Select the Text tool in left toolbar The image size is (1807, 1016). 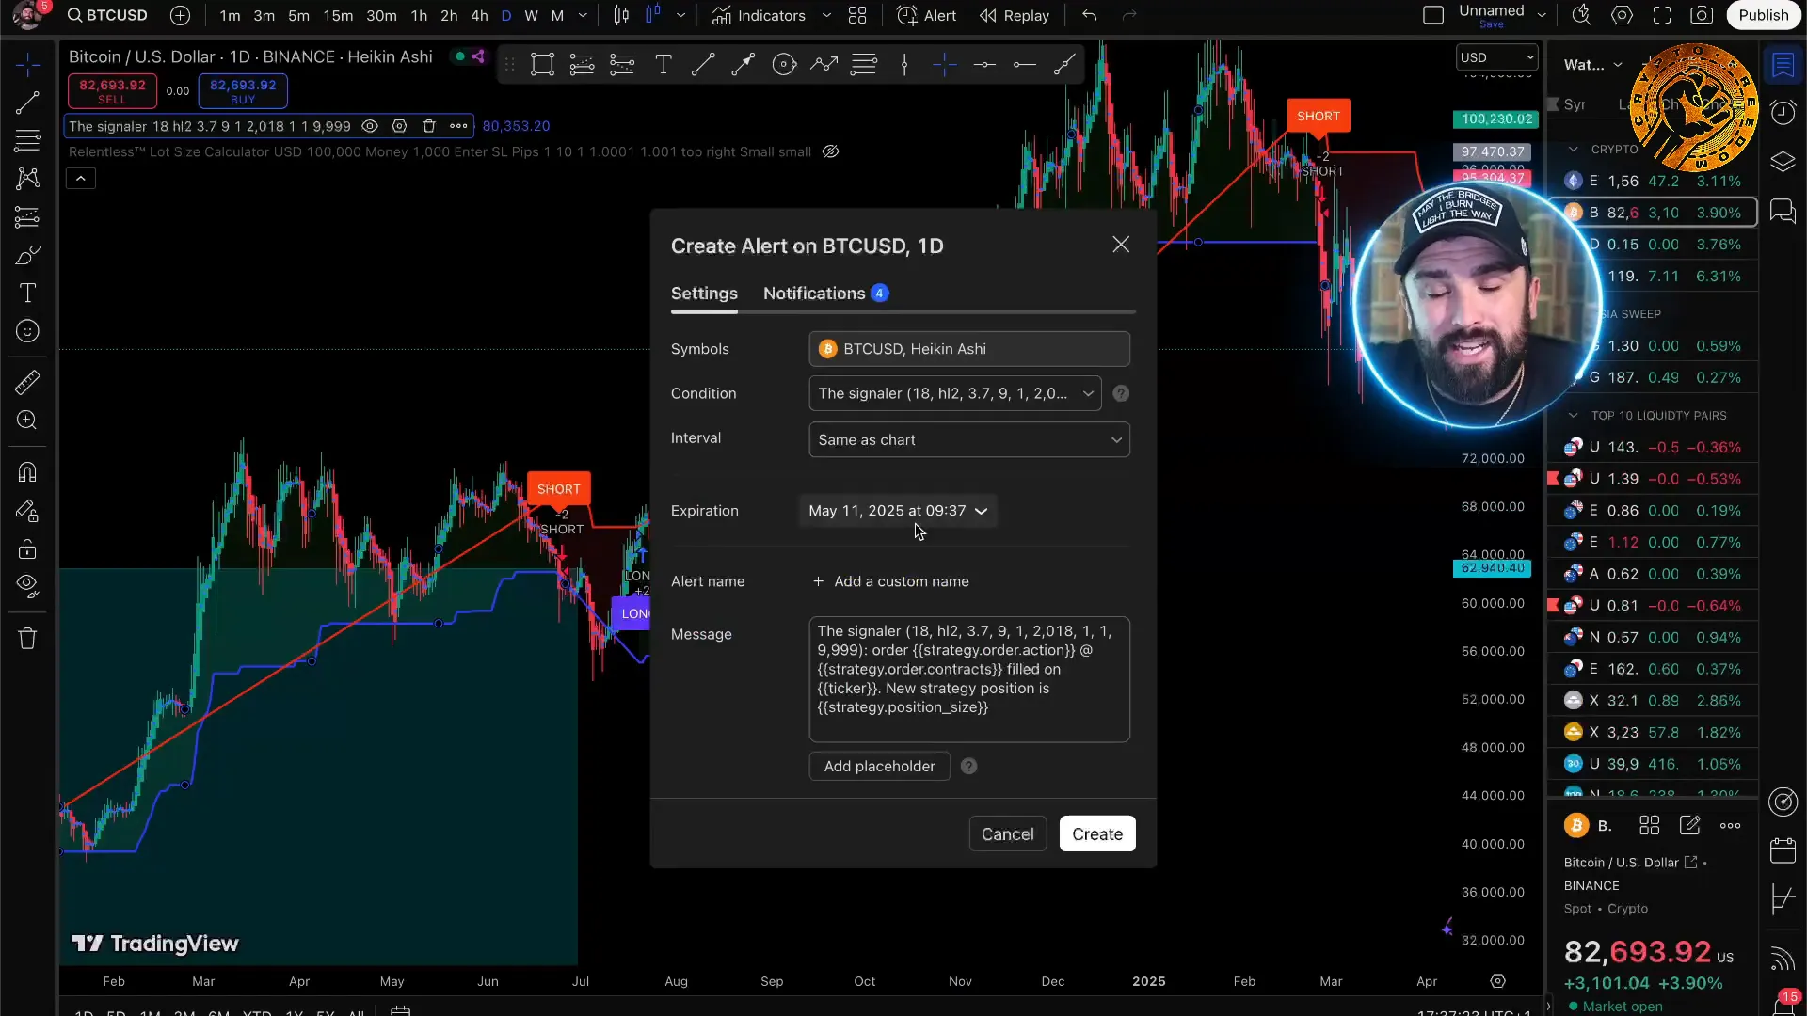(x=27, y=294)
